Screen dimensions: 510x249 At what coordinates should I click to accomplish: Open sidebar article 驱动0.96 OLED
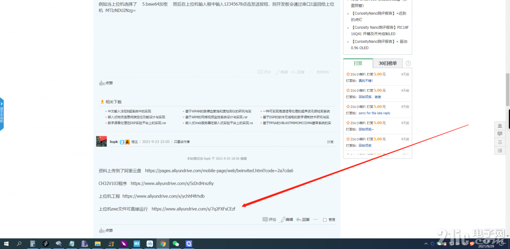(379, 45)
